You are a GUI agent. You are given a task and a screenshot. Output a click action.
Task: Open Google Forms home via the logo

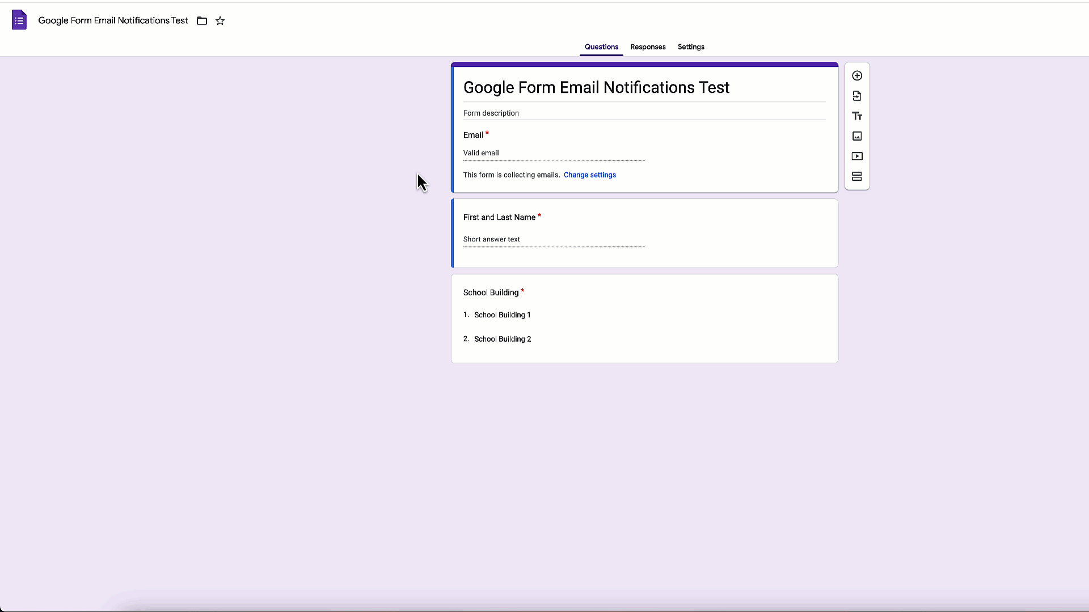click(x=19, y=20)
